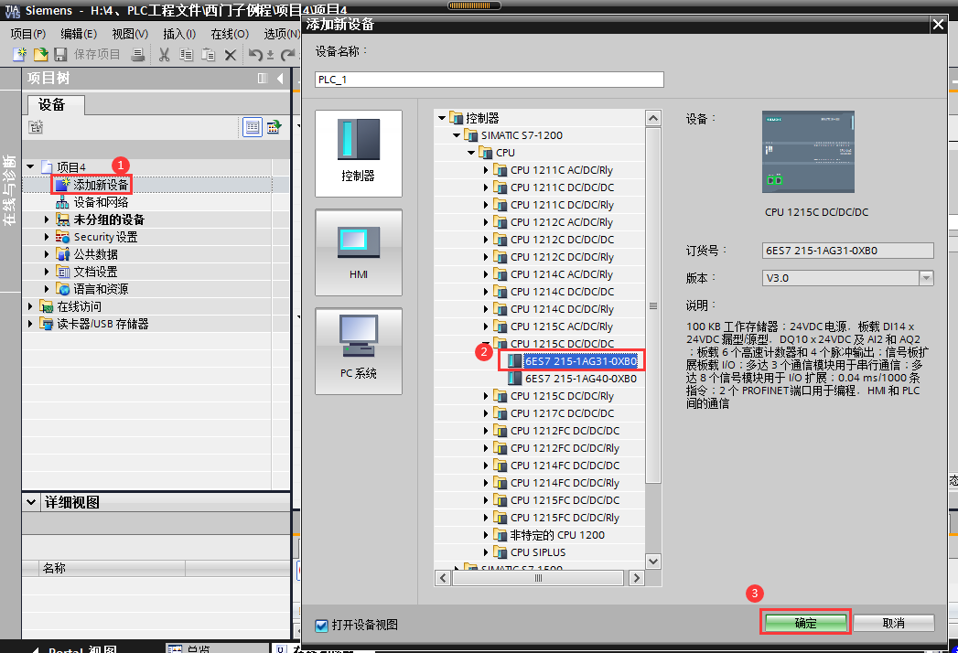
Task: Click the 语言和资源 globe folder icon
Action: coord(62,289)
